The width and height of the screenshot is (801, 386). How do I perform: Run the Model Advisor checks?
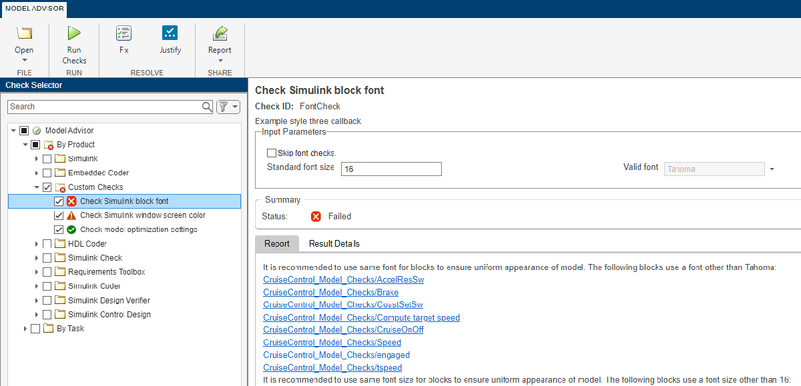74,33
